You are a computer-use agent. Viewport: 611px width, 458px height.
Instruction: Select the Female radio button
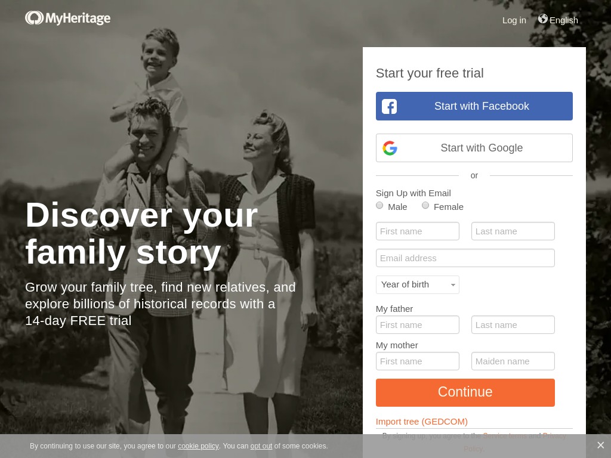coord(425,206)
